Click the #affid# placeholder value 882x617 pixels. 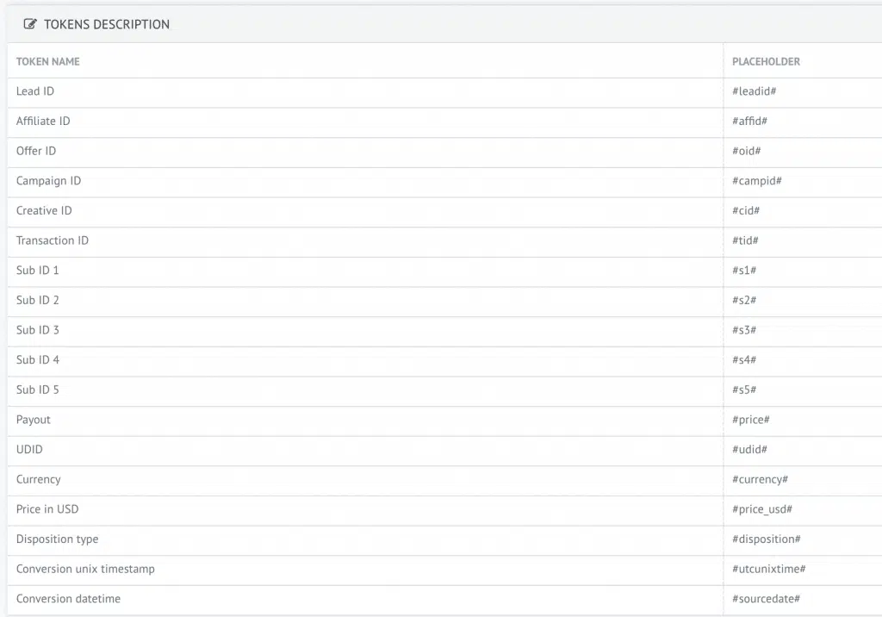749,122
